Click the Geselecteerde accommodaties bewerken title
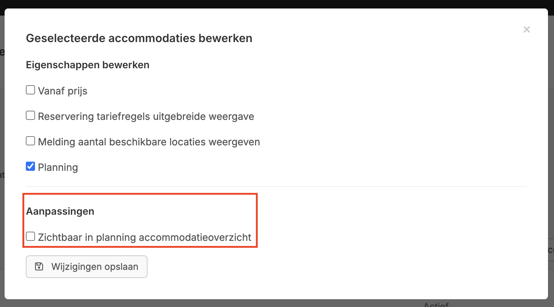The image size is (554, 307). click(139, 38)
